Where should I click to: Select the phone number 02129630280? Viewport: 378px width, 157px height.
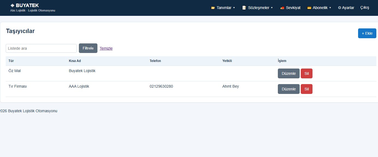(x=161, y=86)
